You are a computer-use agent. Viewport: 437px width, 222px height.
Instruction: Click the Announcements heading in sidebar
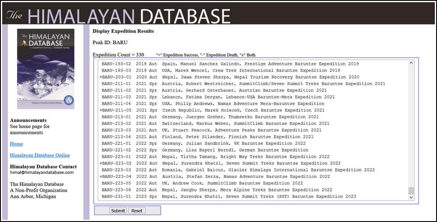28,120
